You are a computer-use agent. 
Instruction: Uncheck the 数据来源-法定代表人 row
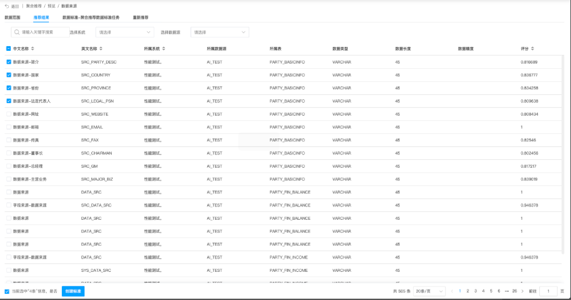pyautogui.click(x=9, y=101)
